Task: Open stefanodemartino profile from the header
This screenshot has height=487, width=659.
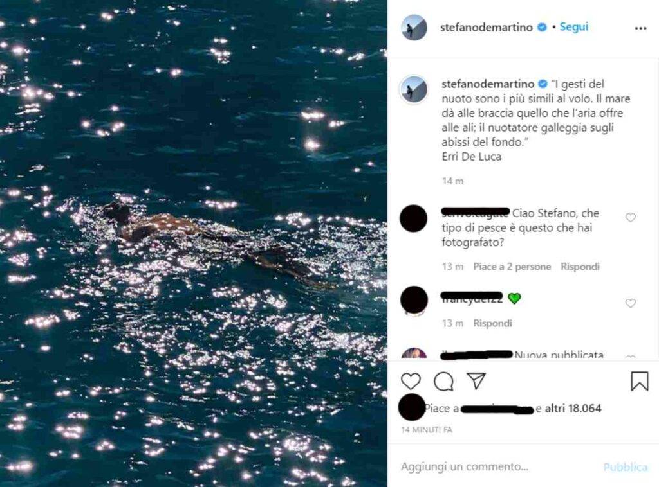Action: (487, 27)
